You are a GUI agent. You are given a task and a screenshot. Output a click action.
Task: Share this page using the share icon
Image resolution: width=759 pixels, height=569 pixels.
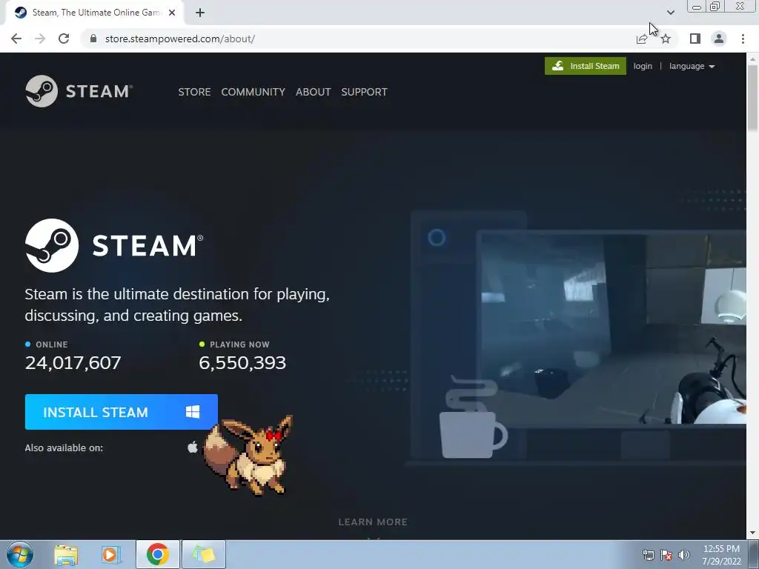pyautogui.click(x=642, y=39)
